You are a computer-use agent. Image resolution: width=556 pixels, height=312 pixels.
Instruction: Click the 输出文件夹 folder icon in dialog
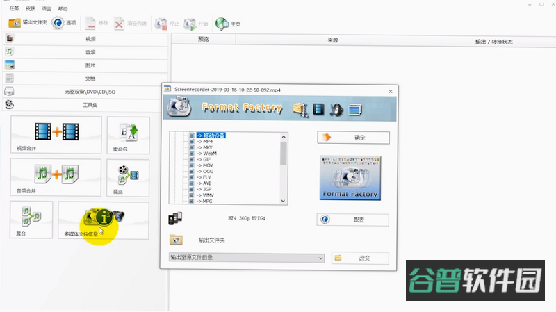176,240
